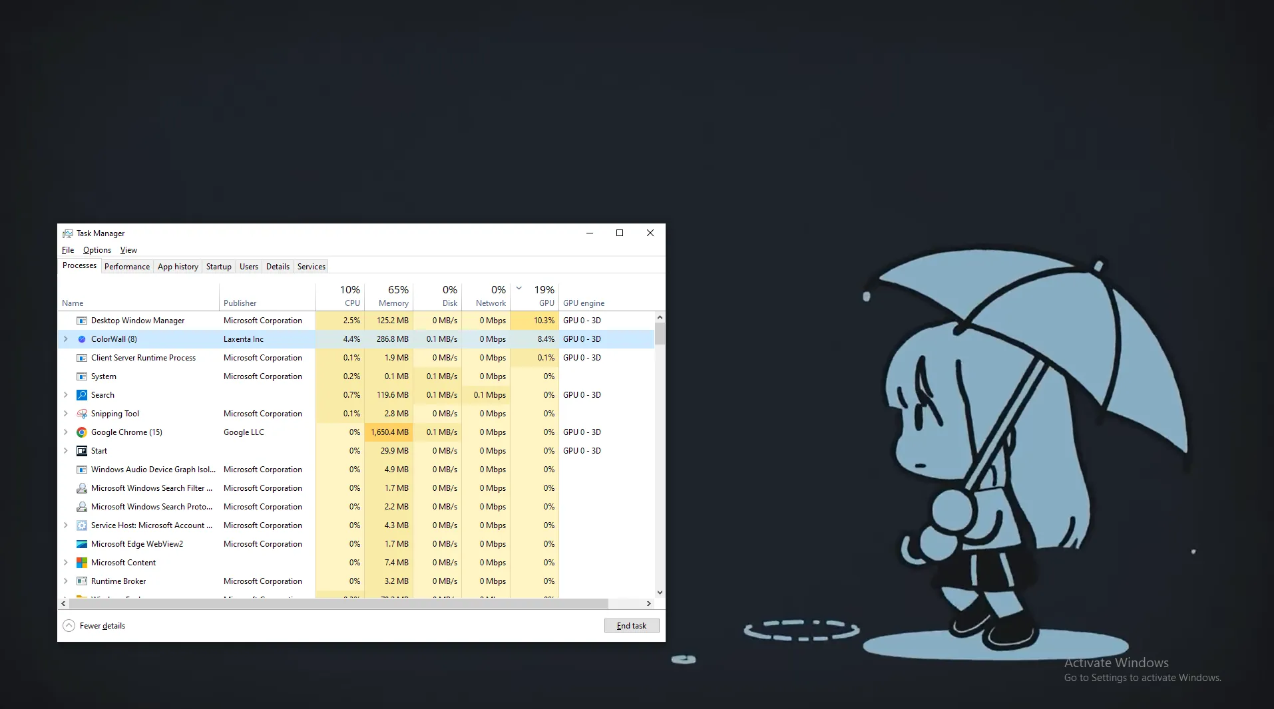This screenshot has height=709, width=1274.
Task: Click the Snipping Tool scissors icon
Action: point(82,414)
